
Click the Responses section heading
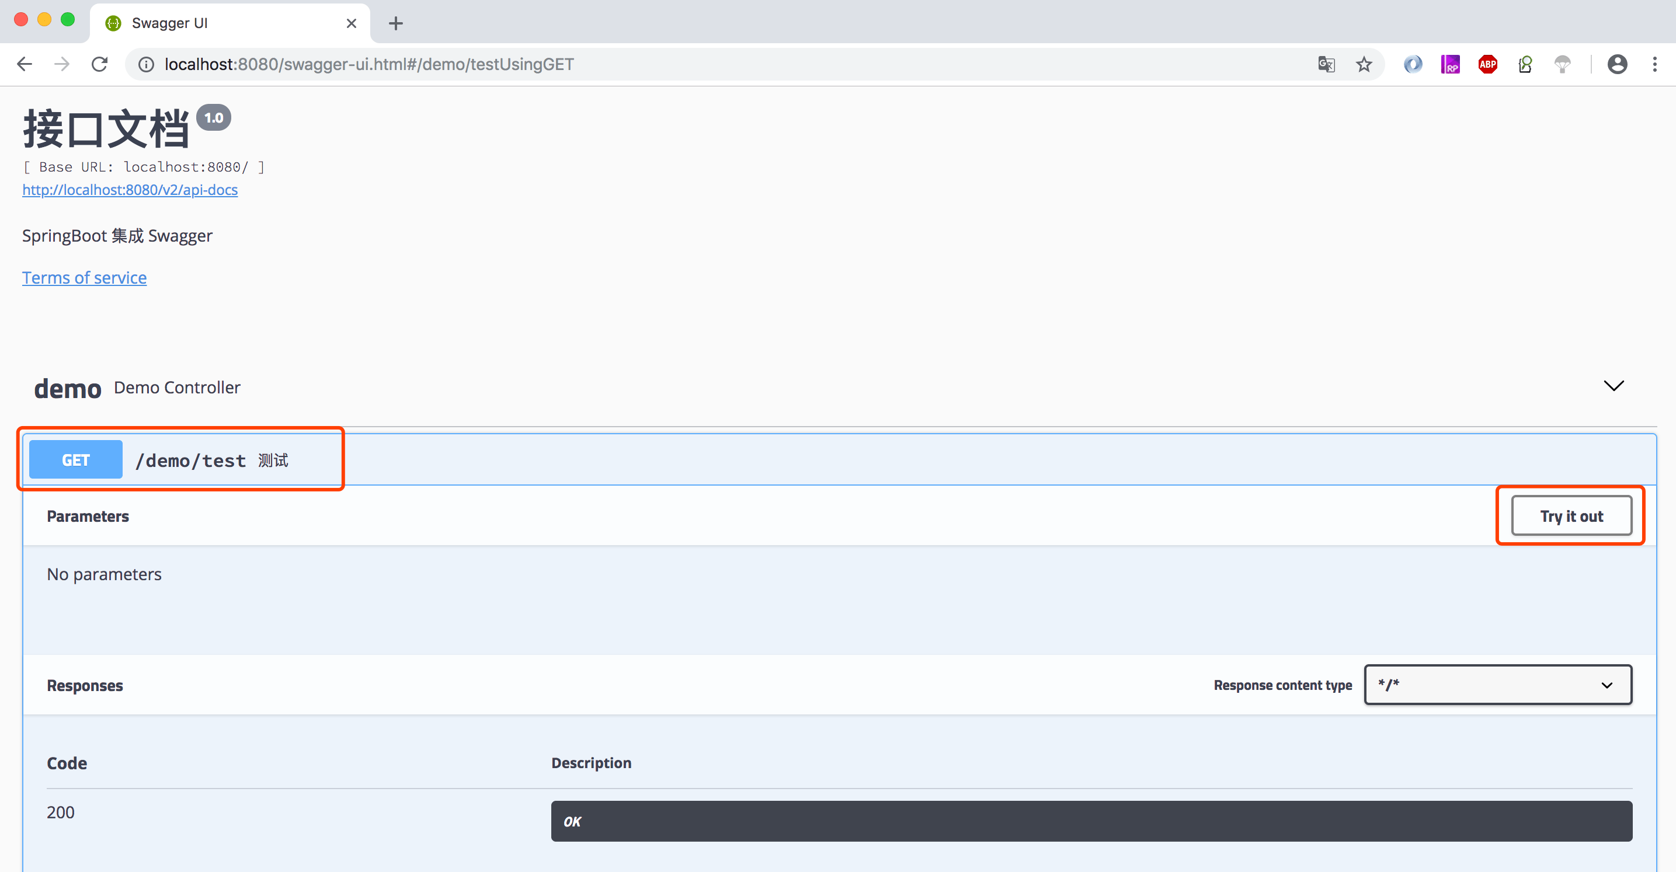point(85,685)
